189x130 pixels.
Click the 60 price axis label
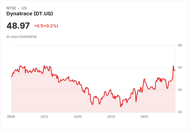(x=180, y=45)
